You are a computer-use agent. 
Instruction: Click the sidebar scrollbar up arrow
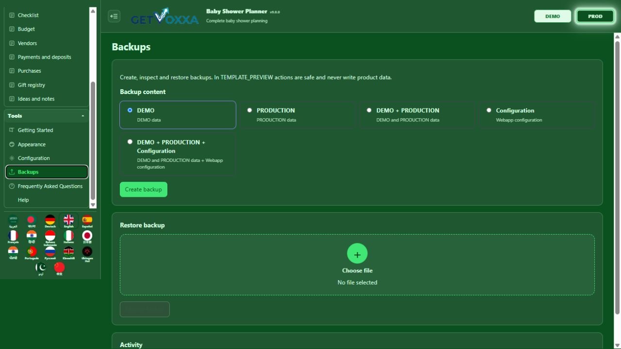pos(93,11)
